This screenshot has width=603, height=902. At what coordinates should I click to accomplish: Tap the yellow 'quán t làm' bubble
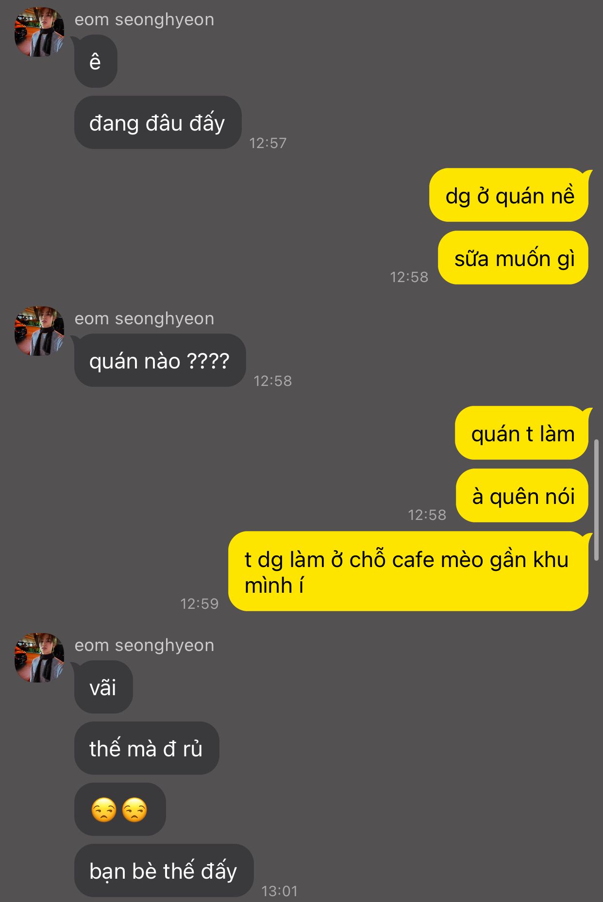coord(521,433)
